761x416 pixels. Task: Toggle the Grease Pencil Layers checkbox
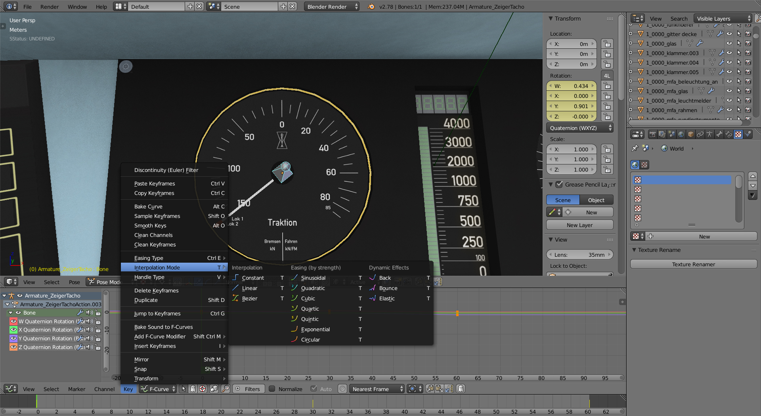559,185
